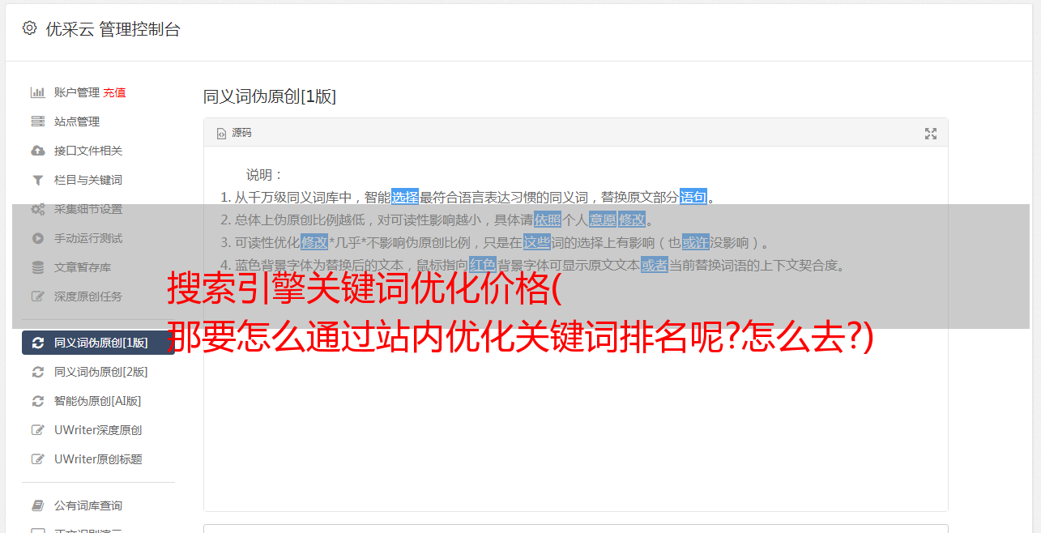
Task: Click the bar chart icon for 账户管理
Action: click(x=37, y=92)
